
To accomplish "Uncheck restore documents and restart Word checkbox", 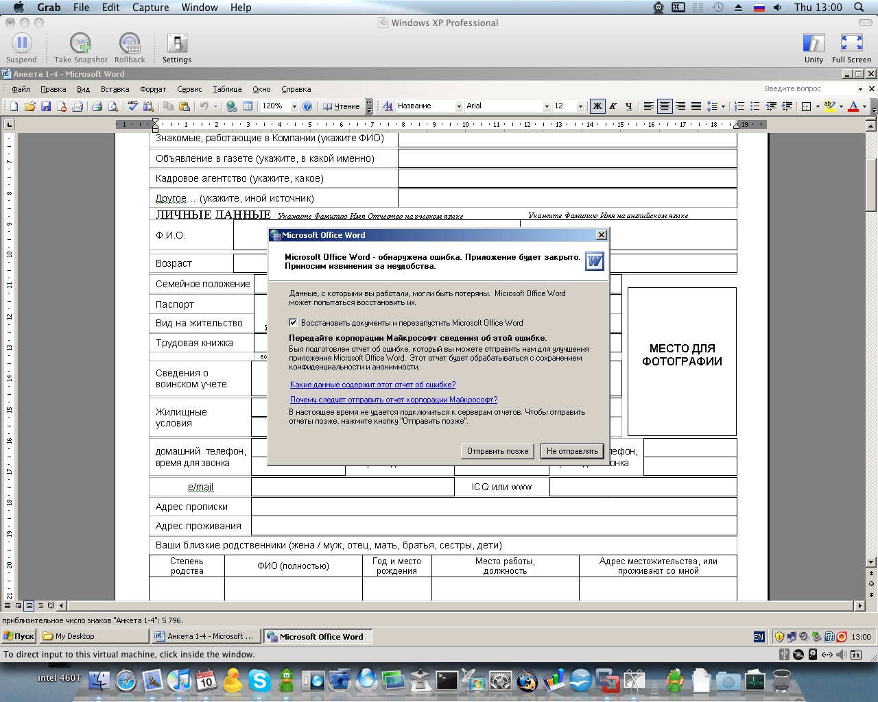I will (x=293, y=322).
